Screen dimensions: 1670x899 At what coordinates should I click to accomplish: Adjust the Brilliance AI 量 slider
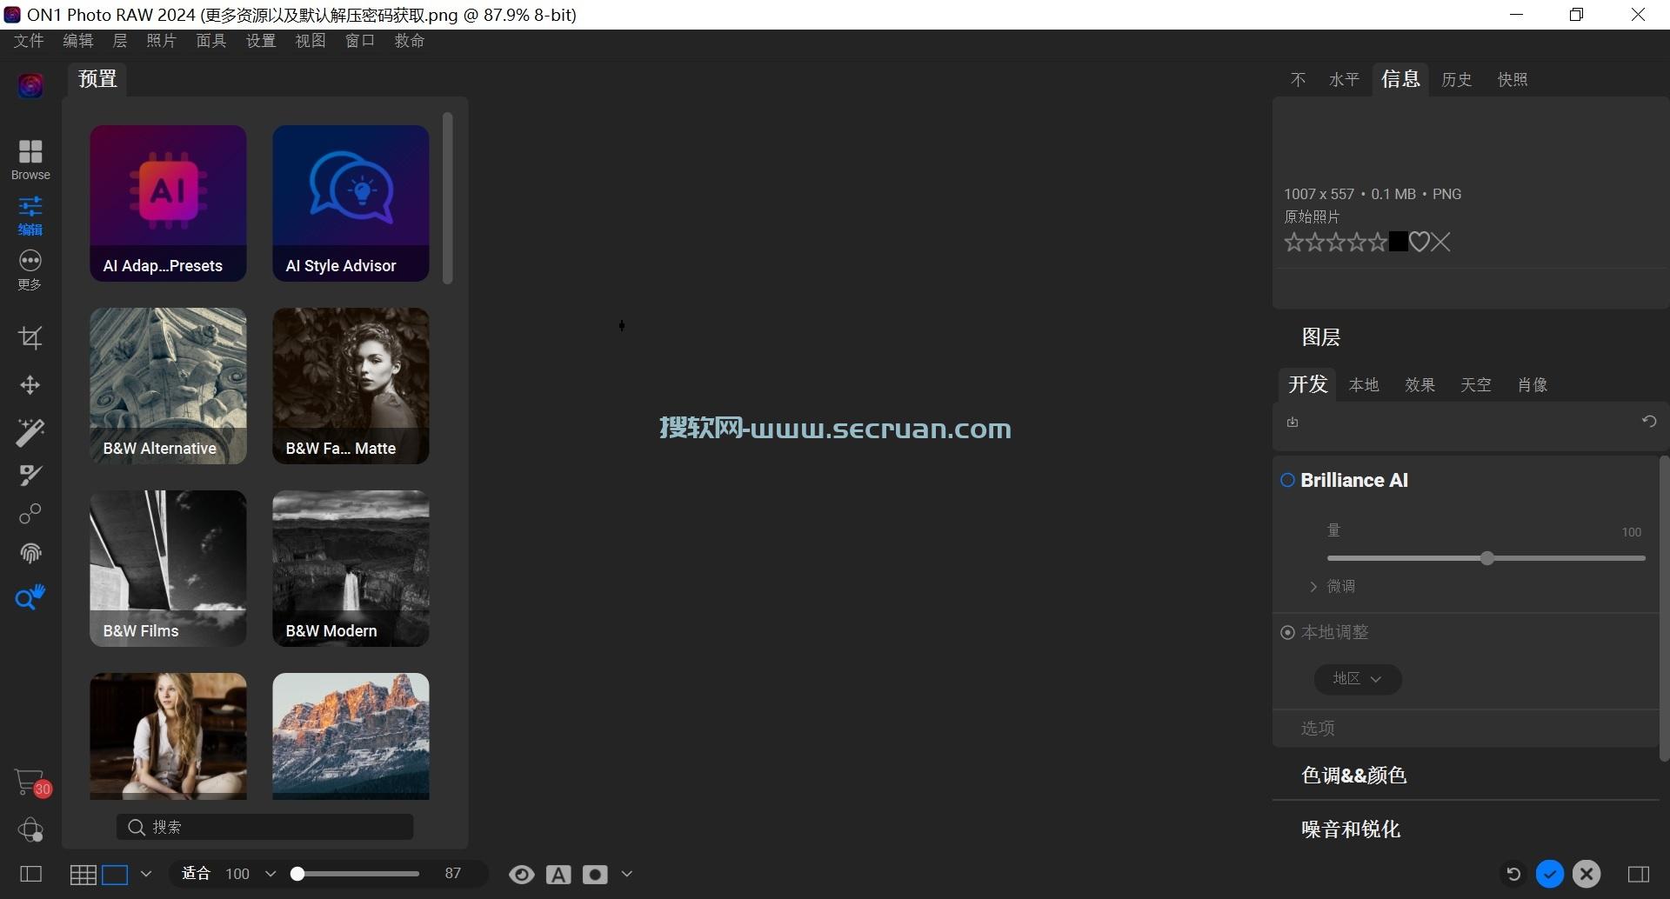tap(1486, 558)
